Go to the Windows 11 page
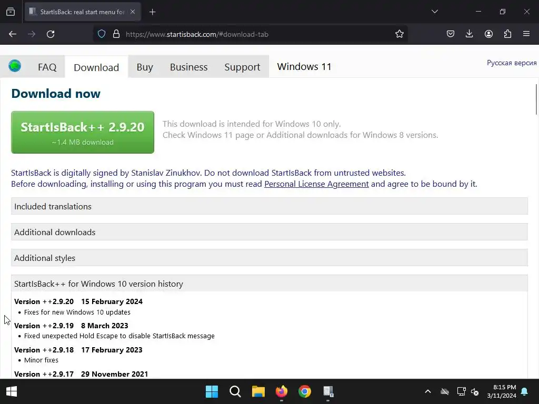The height and width of the screenshot is (404, 539). click(304, 67)
